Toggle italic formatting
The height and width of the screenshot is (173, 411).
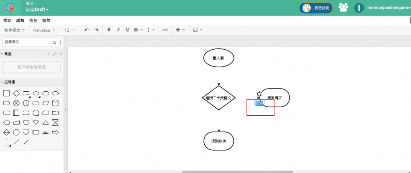tap(118, 30)
